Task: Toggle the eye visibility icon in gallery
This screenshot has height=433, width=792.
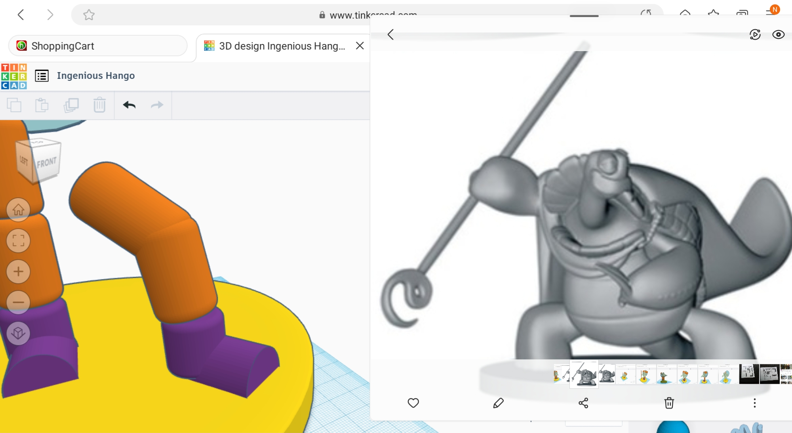Action: 778,34
